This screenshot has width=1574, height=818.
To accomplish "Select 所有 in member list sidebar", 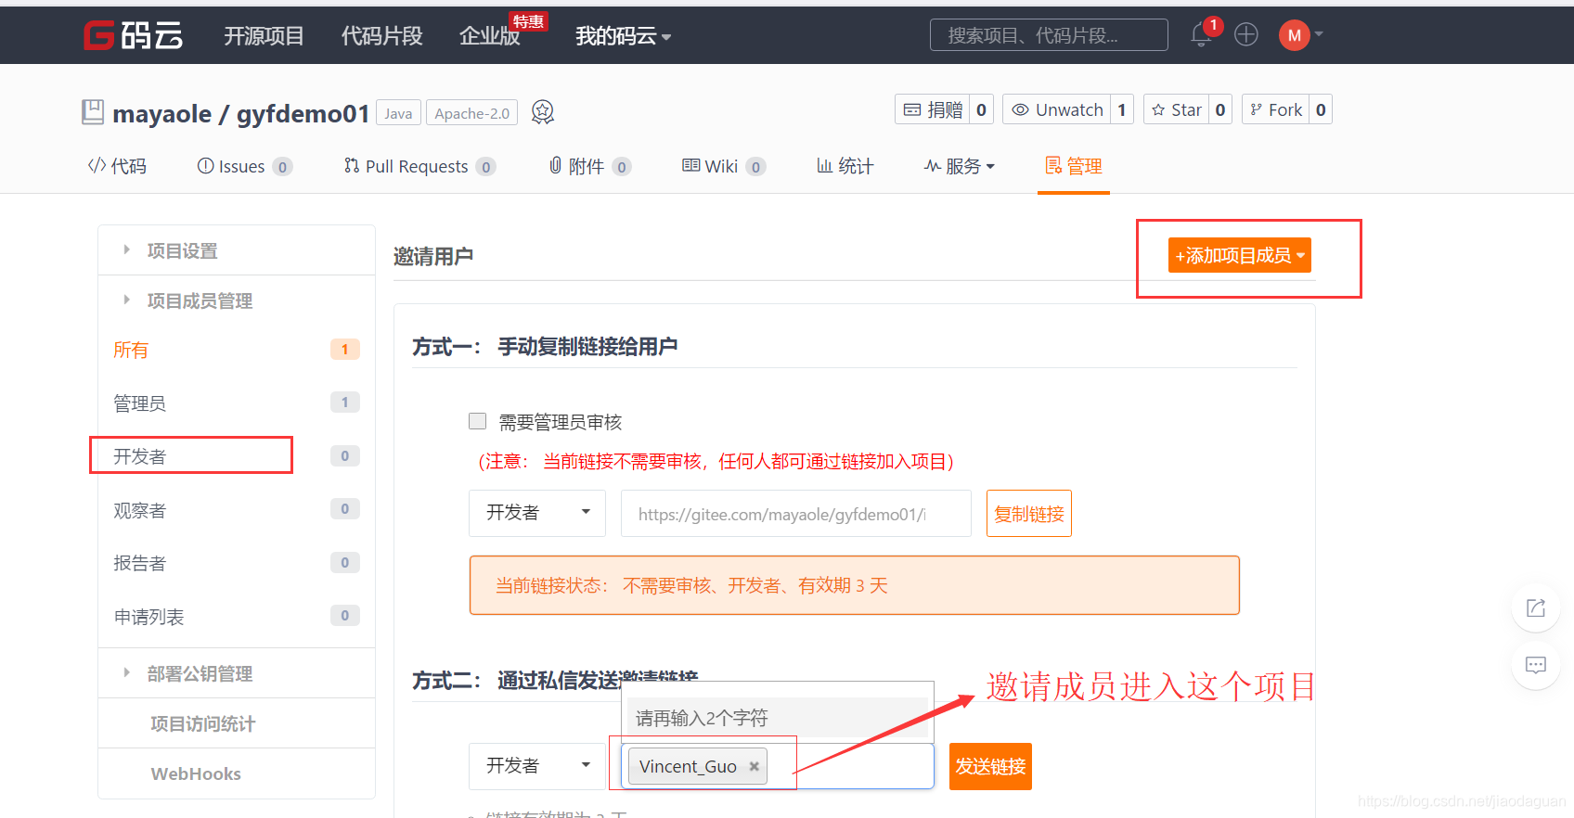I will tap(237, 350).
